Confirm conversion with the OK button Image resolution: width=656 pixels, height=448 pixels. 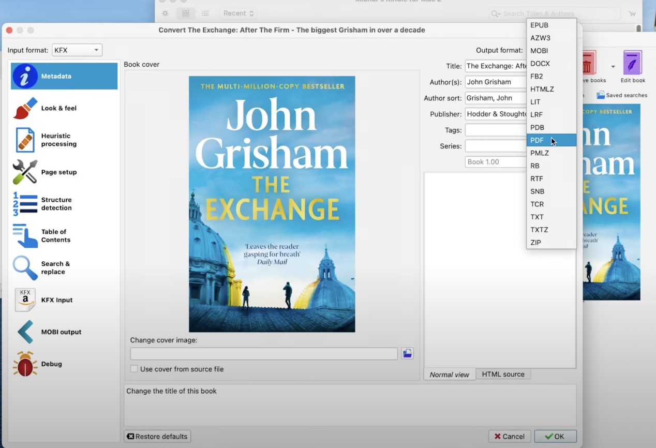coord(555,436)
